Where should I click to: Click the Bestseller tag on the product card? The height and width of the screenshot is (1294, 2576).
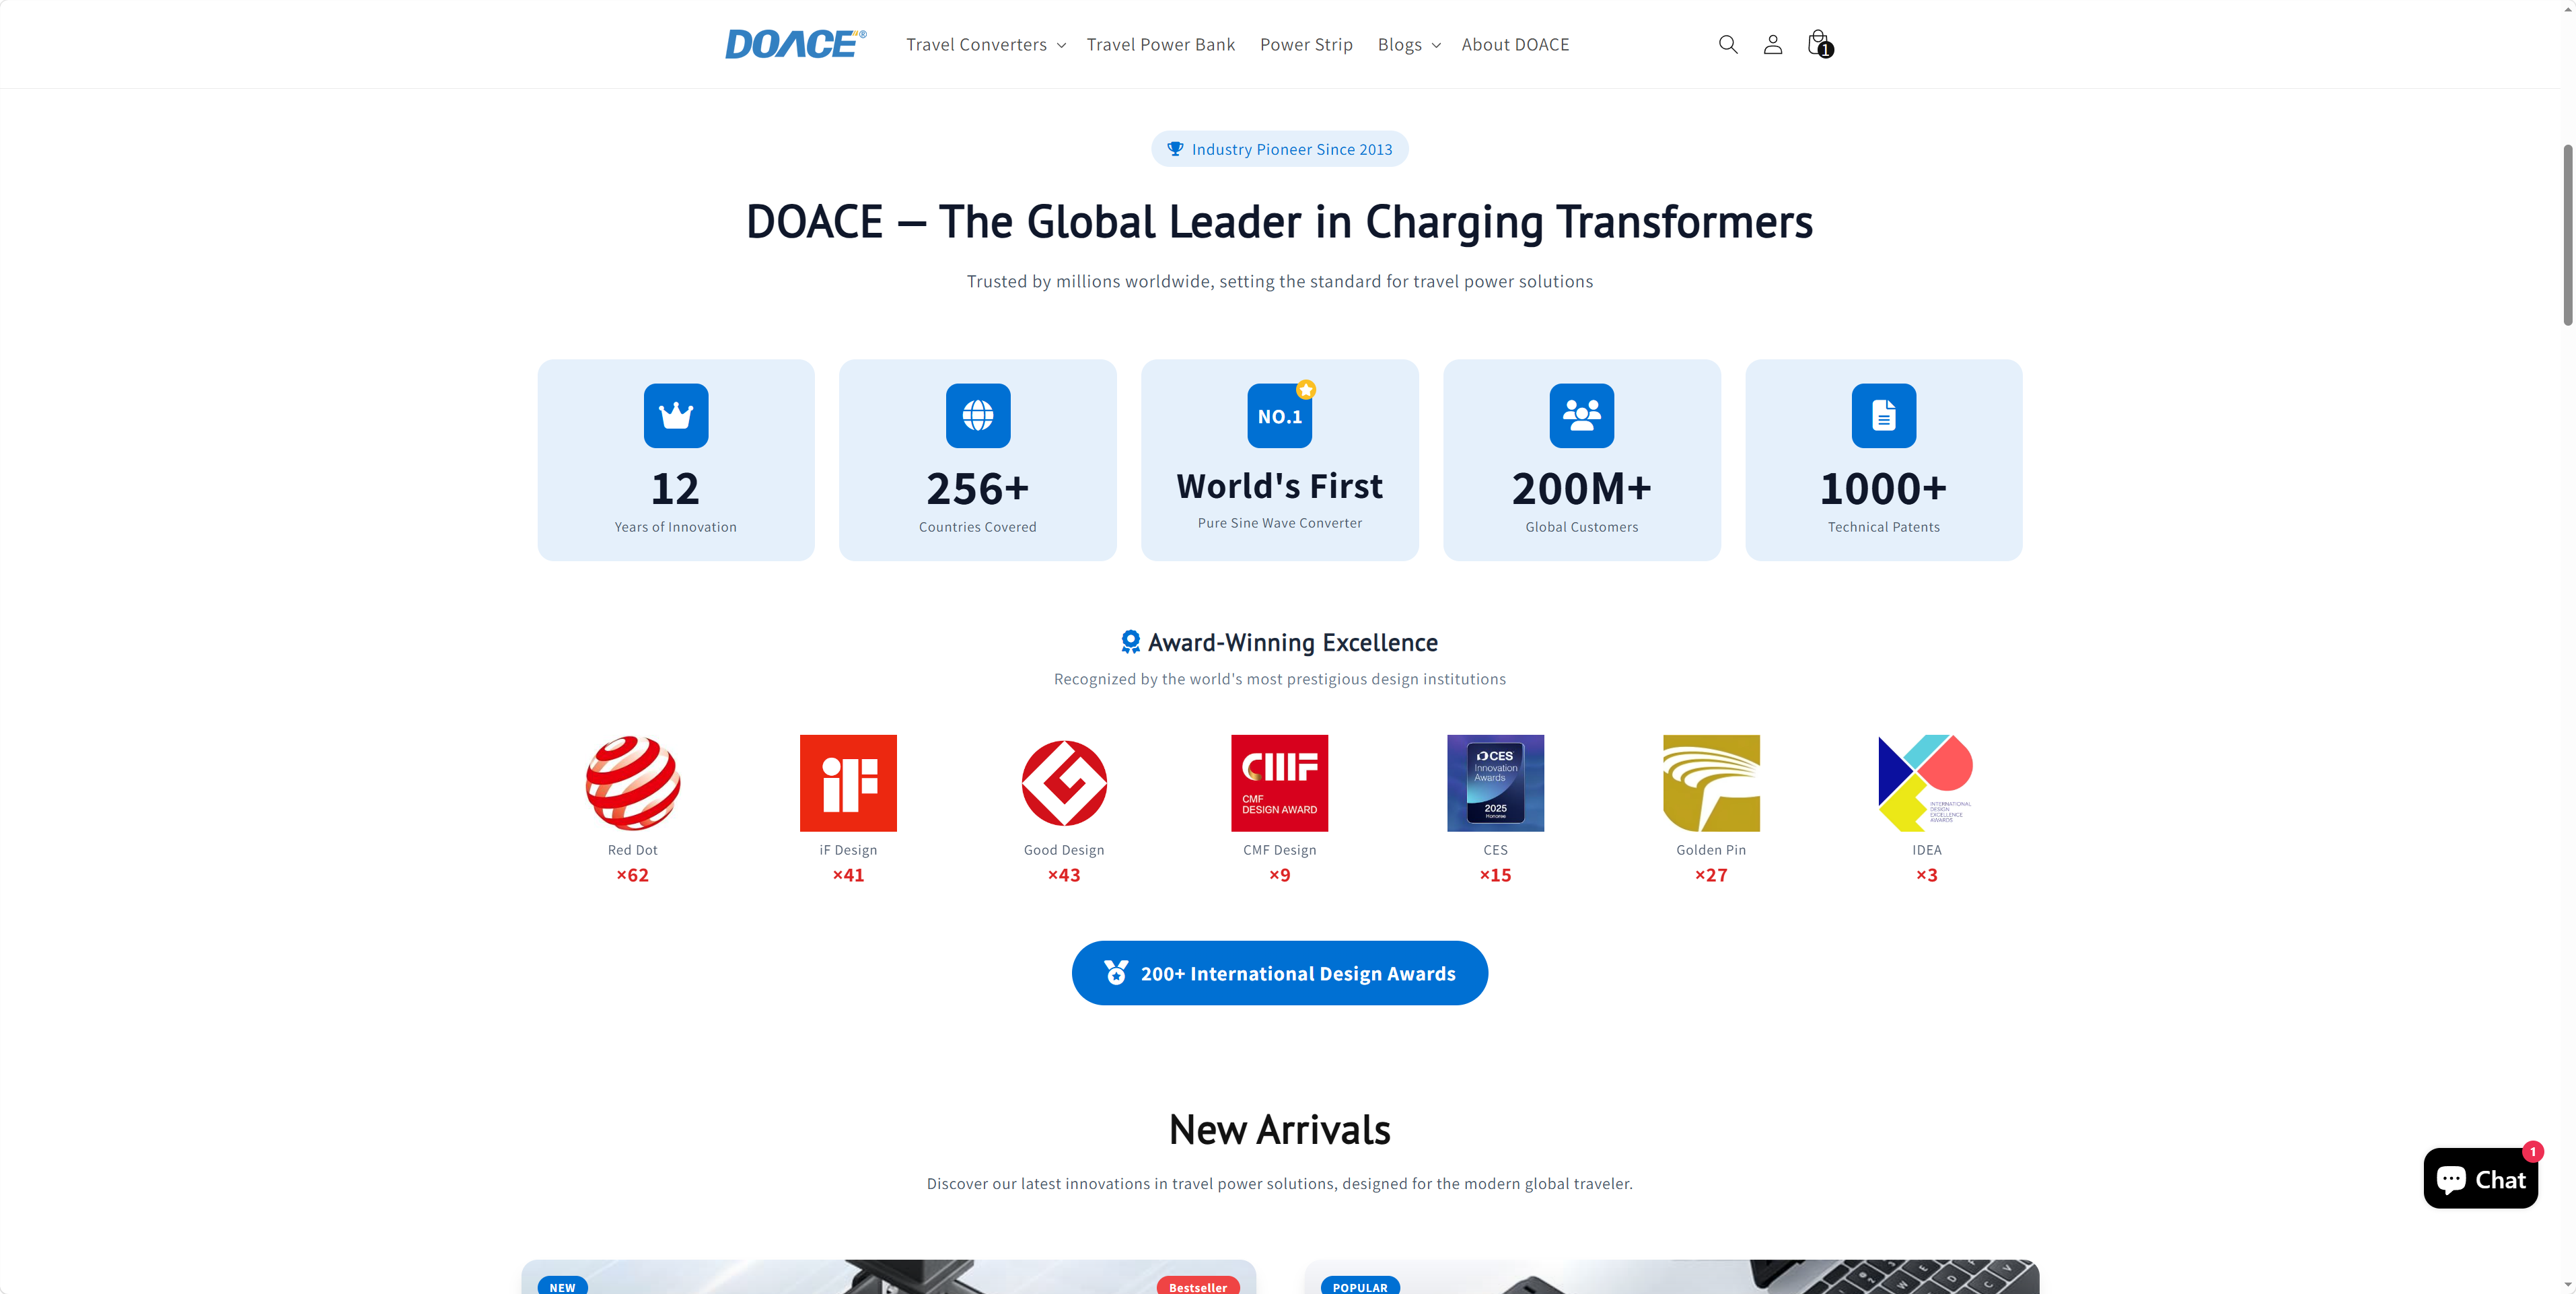1197,1285
